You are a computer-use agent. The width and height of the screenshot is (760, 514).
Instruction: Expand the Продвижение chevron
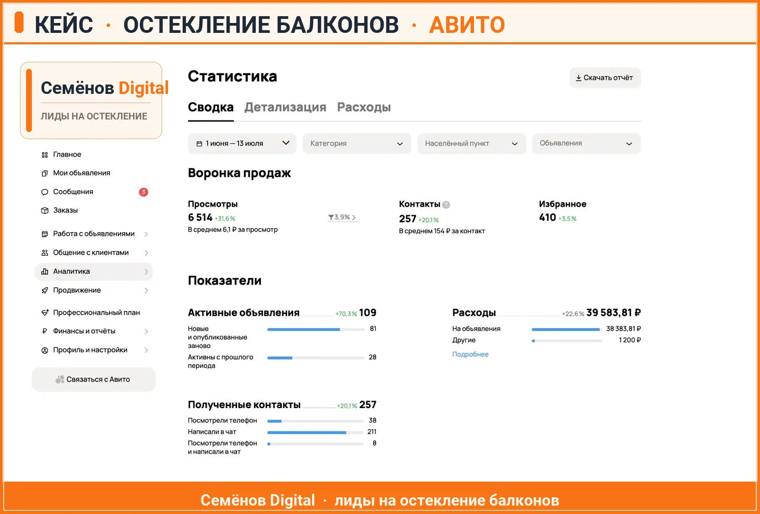pyautogui.click(x=146, y=291)
